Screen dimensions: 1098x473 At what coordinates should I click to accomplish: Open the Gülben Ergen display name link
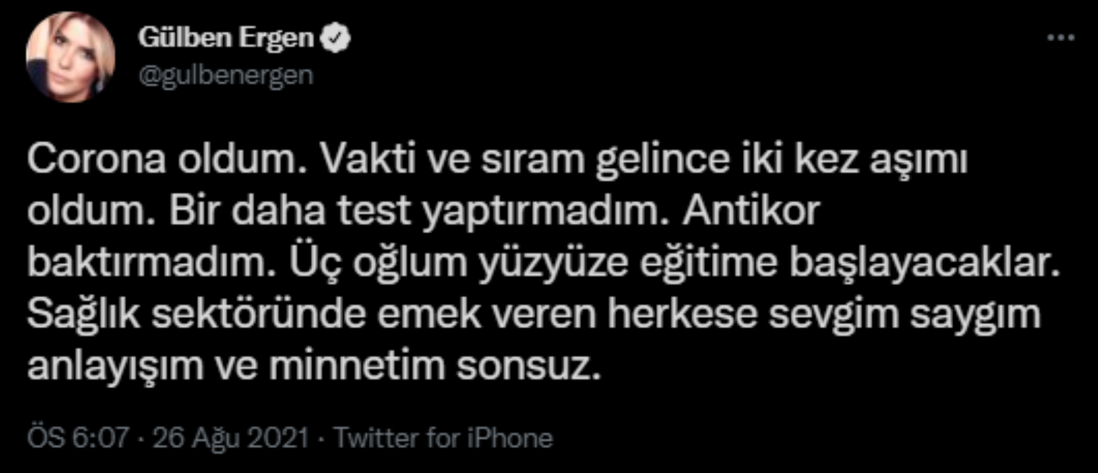pos(227,39)
